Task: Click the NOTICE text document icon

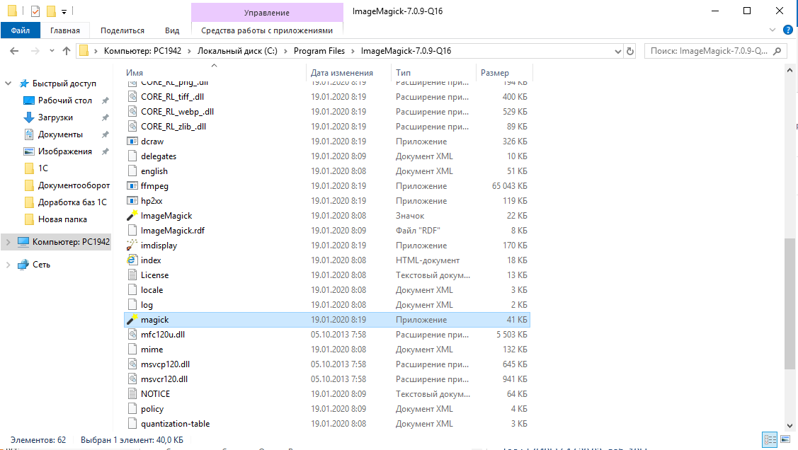Action: point(132,393)
